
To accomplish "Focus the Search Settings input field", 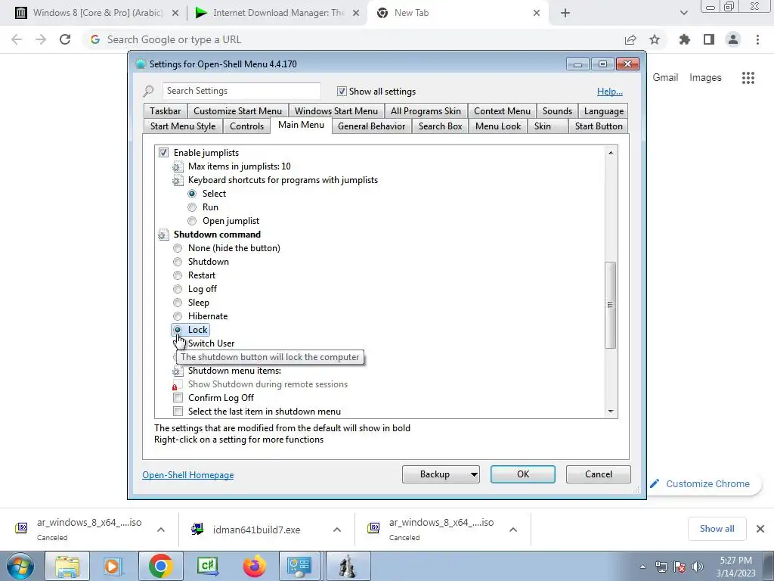I will click(x=241, y=91).
